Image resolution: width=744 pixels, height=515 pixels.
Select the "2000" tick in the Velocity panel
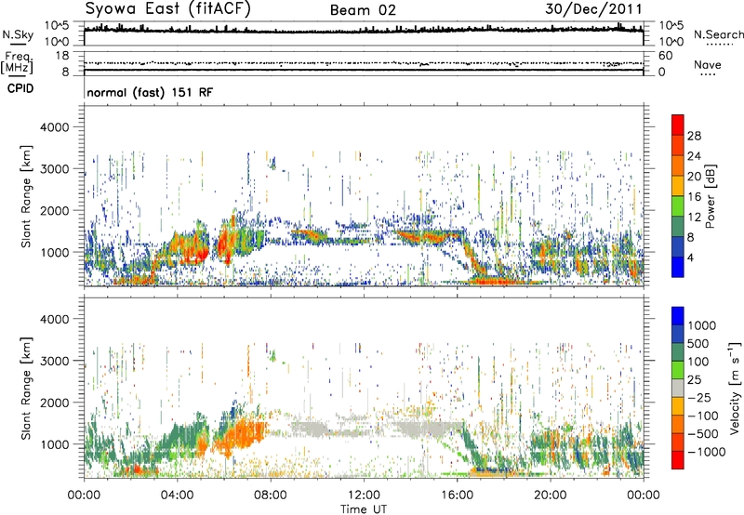coord(54,403)
